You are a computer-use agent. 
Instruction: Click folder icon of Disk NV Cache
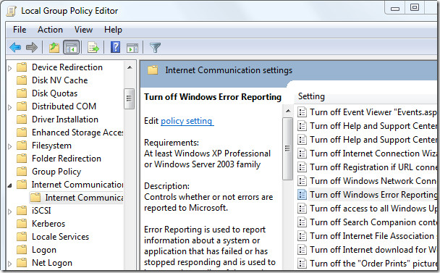[x=22, y=80]
